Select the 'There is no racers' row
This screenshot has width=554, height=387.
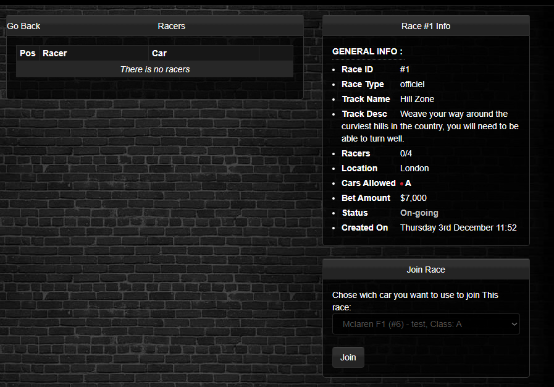[x=154, y=69]
